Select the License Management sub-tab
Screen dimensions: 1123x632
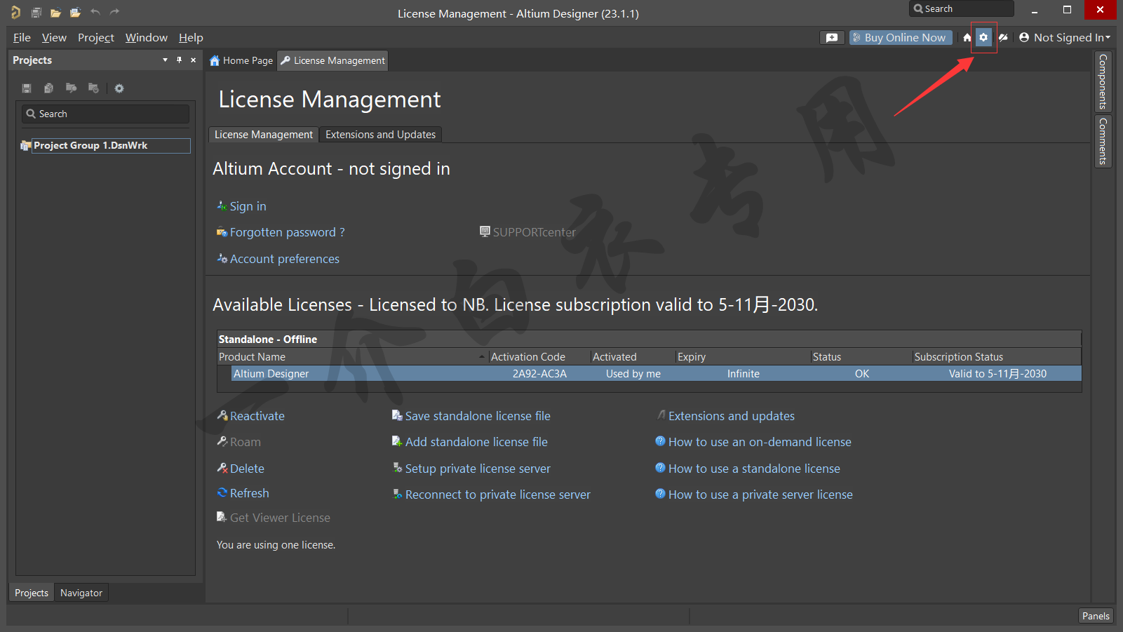point(264,135)
